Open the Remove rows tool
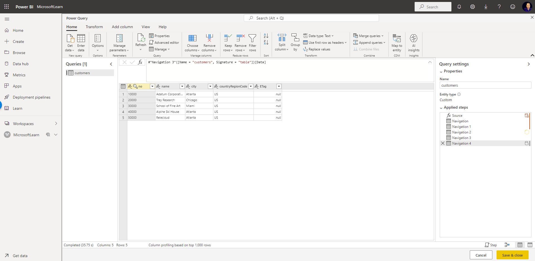The width and height of the screenshot is (535, 261). pyautogui.click(x=240, y=43)
